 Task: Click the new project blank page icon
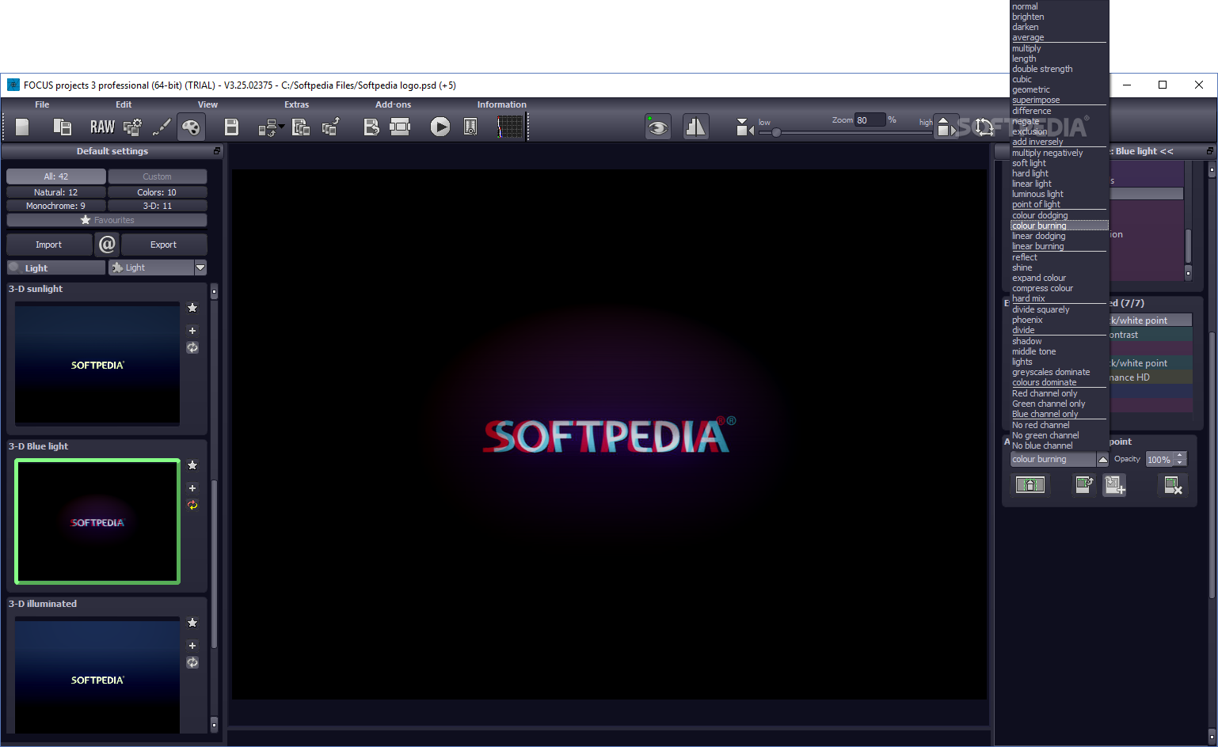tap(22, 127)
